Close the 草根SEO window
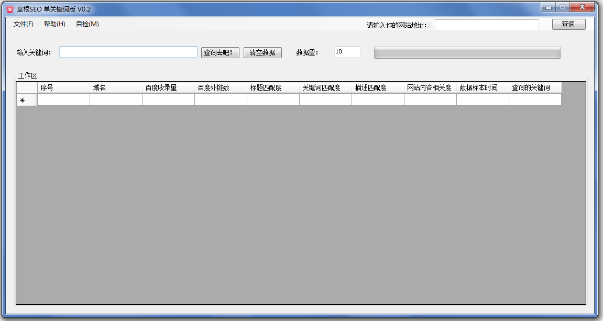This screenshot has width=603, height=321. coord(582,7)
